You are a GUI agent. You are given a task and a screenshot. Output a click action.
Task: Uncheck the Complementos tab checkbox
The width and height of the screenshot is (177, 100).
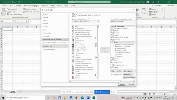[113, 65]
